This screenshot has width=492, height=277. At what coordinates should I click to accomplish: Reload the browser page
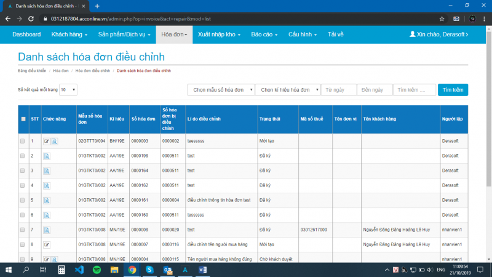[x=31, y=19]
